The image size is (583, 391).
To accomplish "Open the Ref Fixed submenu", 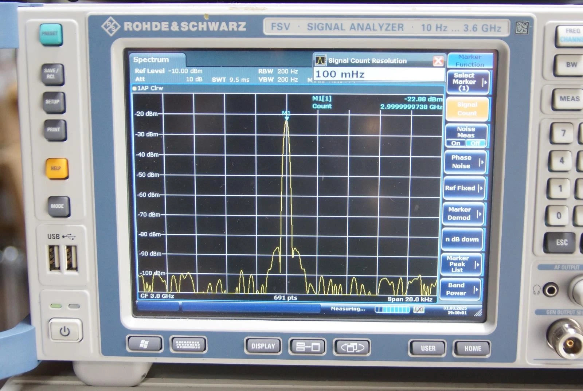I will click(x=464, y=188).
